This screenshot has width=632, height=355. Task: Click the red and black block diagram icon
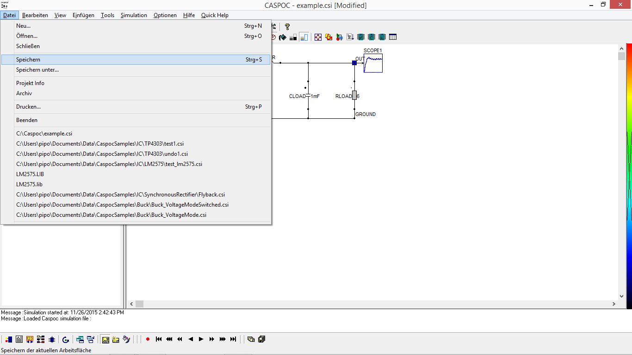pyautogui.click(x=41, y=339)
